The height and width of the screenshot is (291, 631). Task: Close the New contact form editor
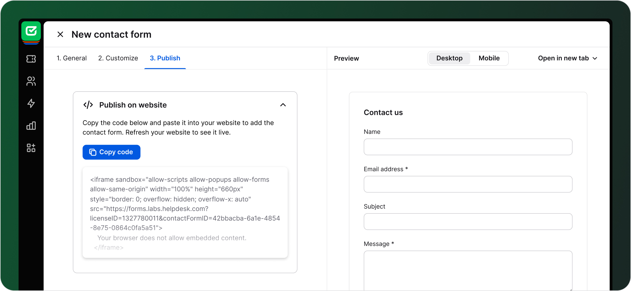[60, 34]
